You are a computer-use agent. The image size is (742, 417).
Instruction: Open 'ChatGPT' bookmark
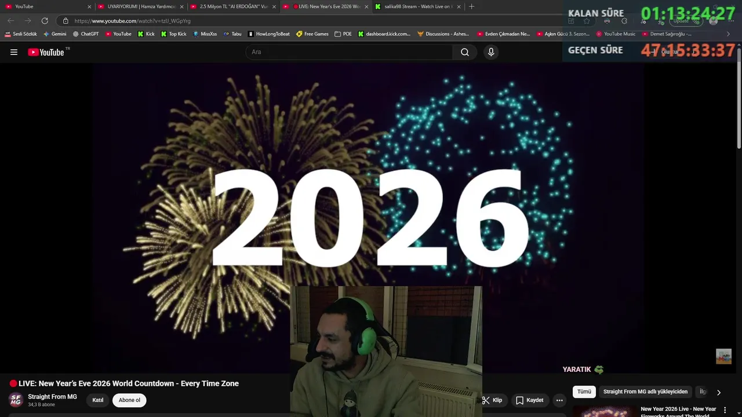86,34
